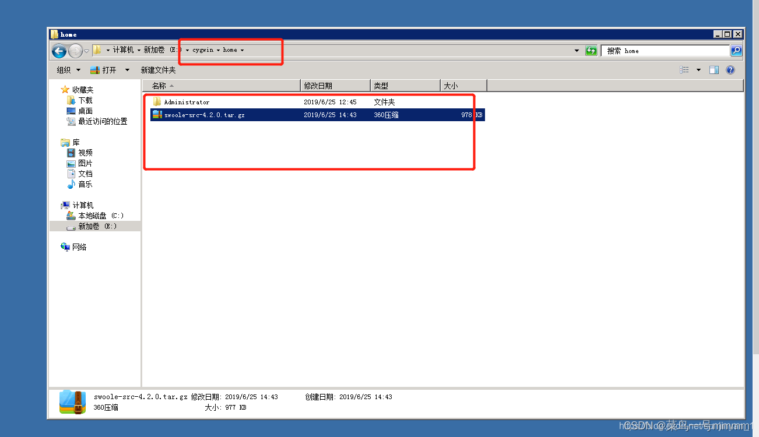Click home in the breadcrumb path
Image resolution: width=759 pixels, height=437 pixels.
tap(230, 50)
